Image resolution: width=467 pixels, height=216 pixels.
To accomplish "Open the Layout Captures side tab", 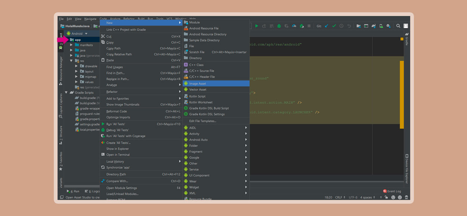I will [61, 106].
